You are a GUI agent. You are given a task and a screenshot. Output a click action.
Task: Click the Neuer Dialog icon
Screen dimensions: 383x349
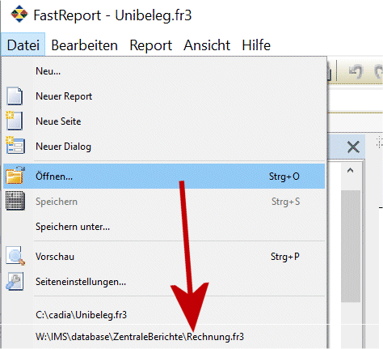click(x=15, y=146)
